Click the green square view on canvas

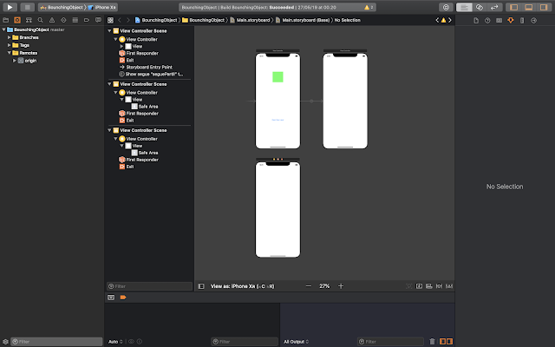tap(277, 77)
